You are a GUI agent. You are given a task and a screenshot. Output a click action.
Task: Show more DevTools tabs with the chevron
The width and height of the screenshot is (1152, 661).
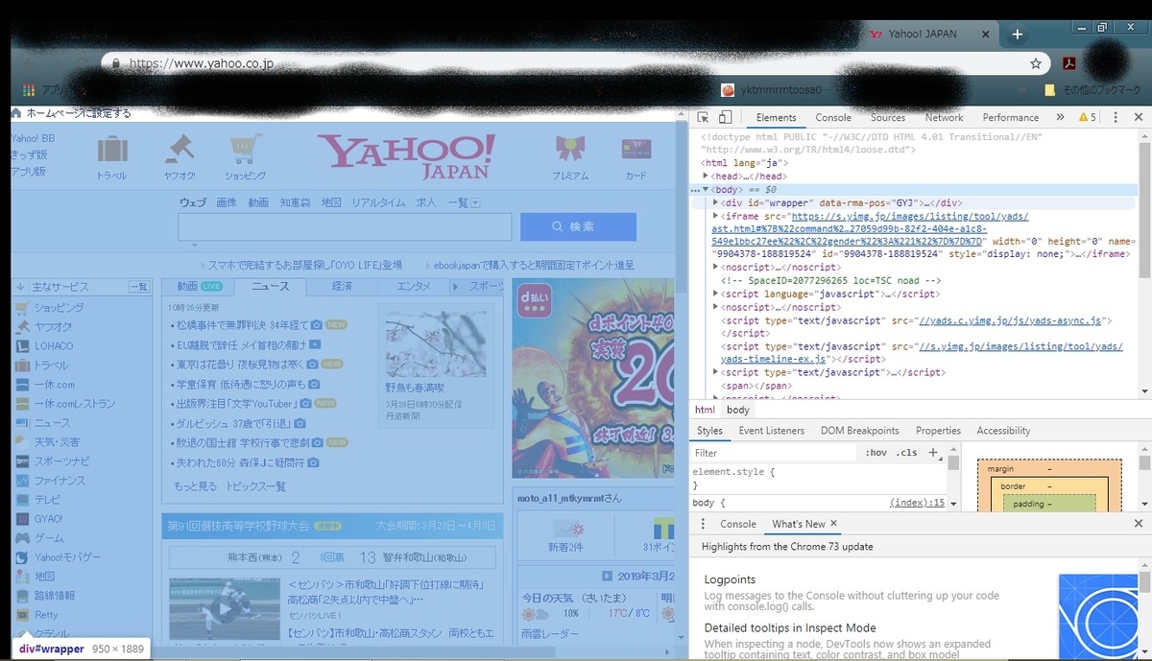1060,117
